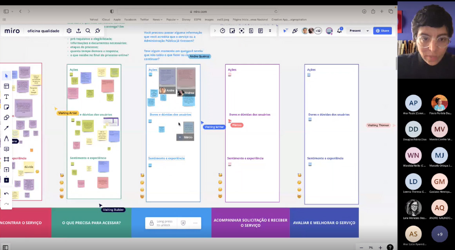Select the Frame tool

6,159
